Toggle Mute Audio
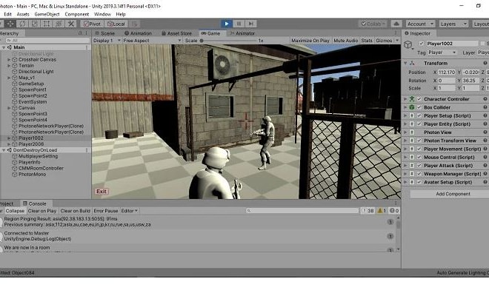Image resolution: width=489 pixels, height=290 pixels. click(x=345, y=41)
